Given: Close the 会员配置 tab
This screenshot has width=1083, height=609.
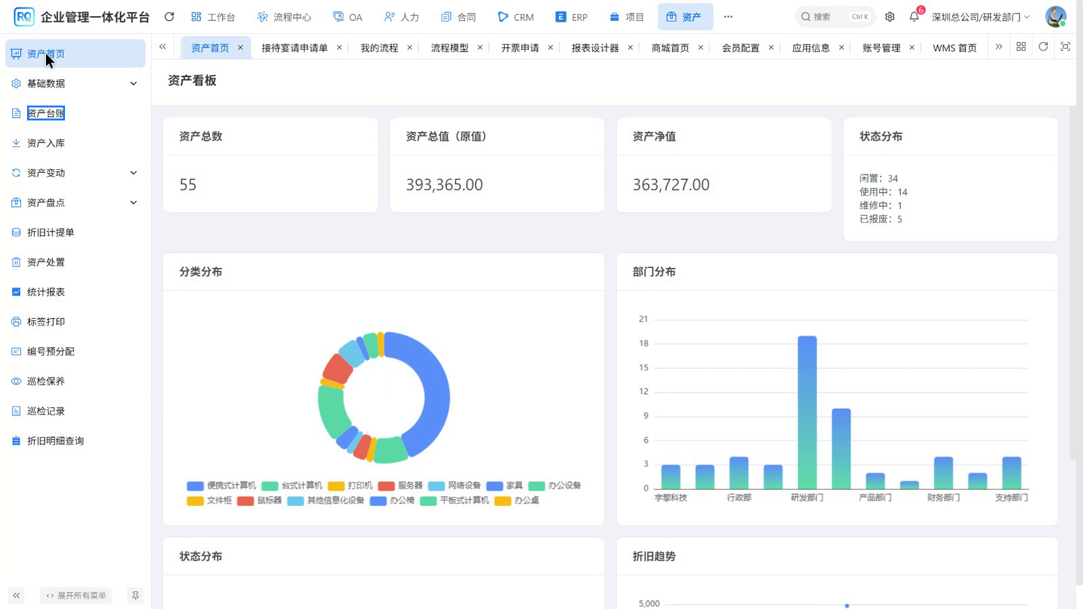Looking at the screenshot, I should tap(771, 47).
